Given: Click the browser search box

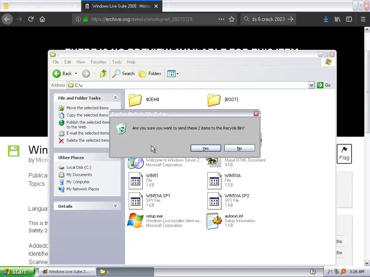Looking at the screenshot, I should click(x=268, y=19).
